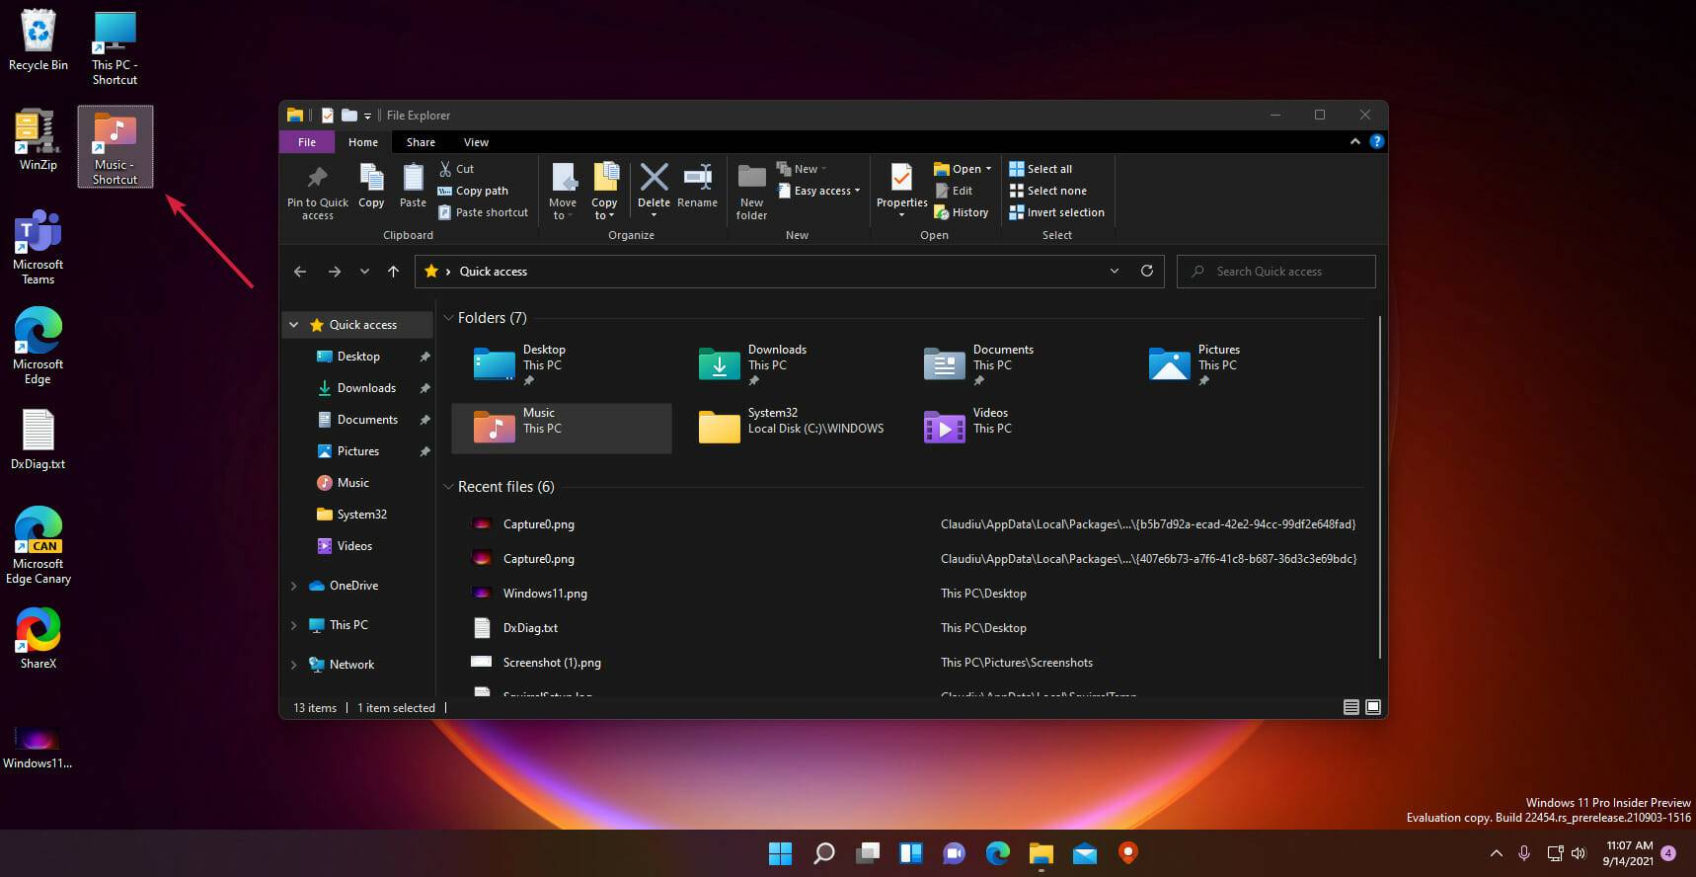This screenshot has height=877, width=1696.
Task: Click the Edit ribbon button
Action: pyautogui.click(x=954, y=191)
